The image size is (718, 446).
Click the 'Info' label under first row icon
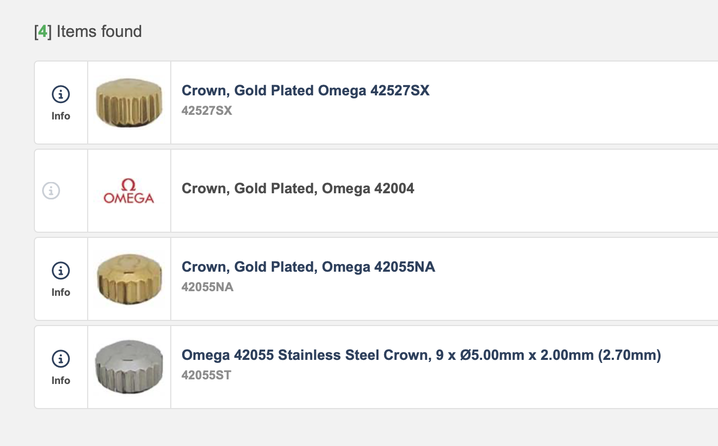(61, 116)
